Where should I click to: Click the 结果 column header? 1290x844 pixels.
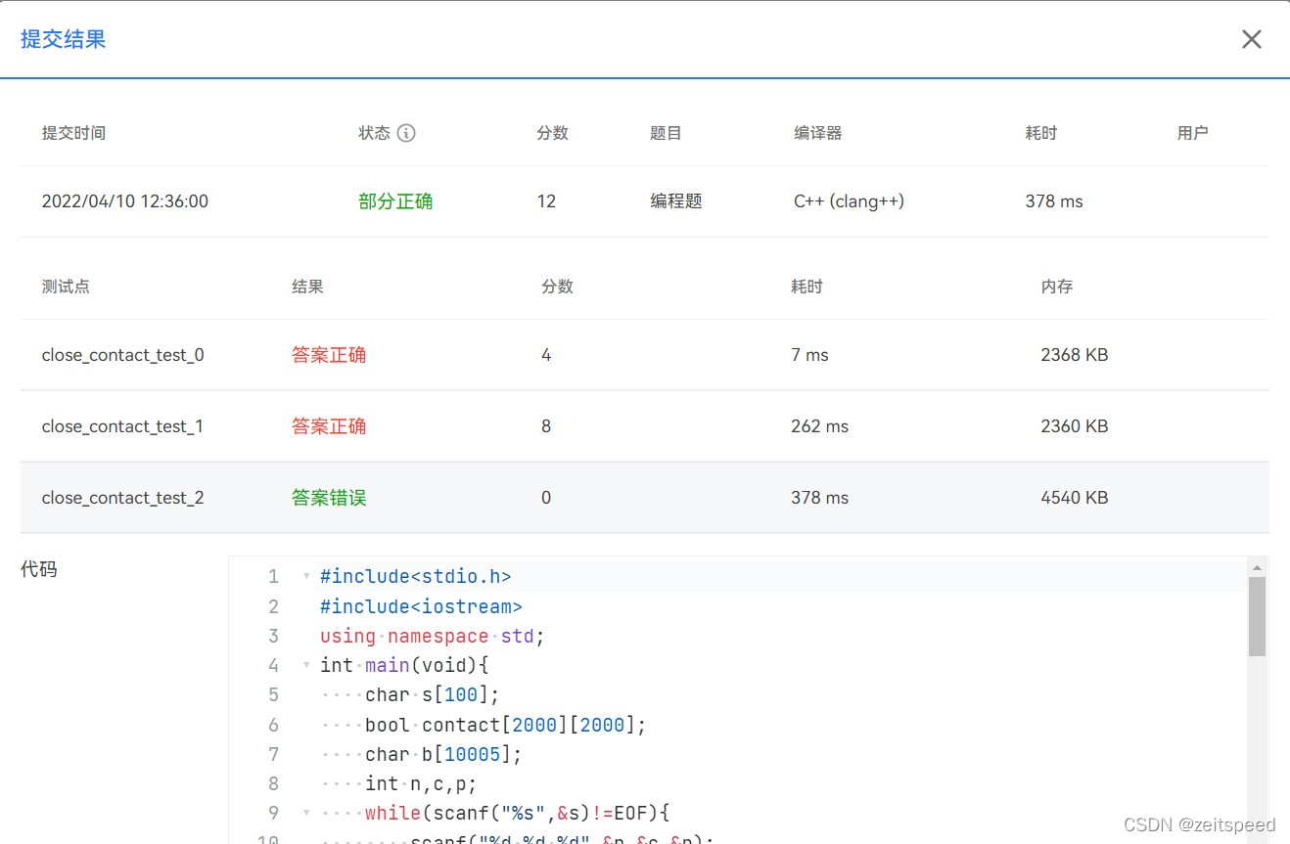pyautogui.click(x=307, y=287)
